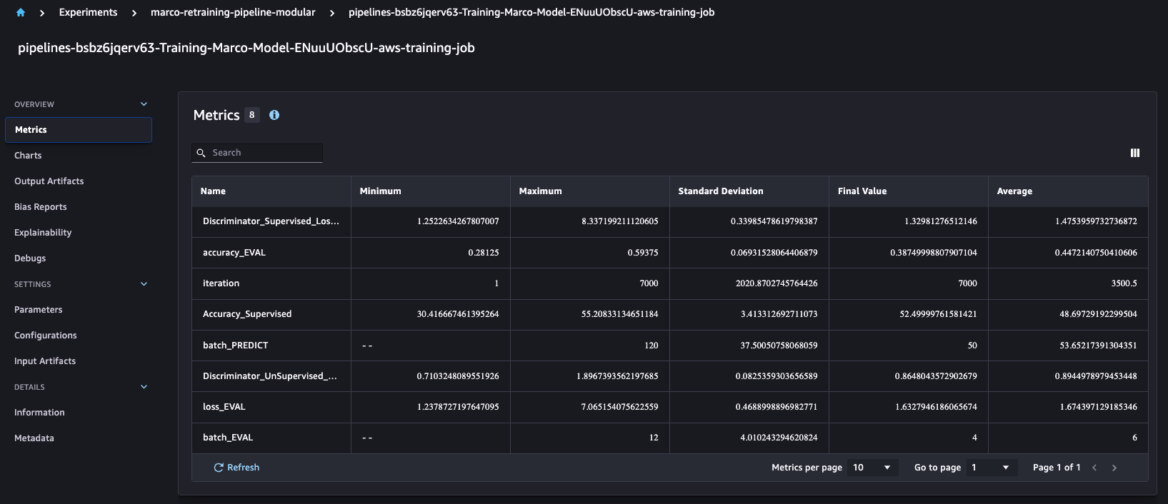
Task: Collapse the Overview section
Action: (x=144, y=104)
